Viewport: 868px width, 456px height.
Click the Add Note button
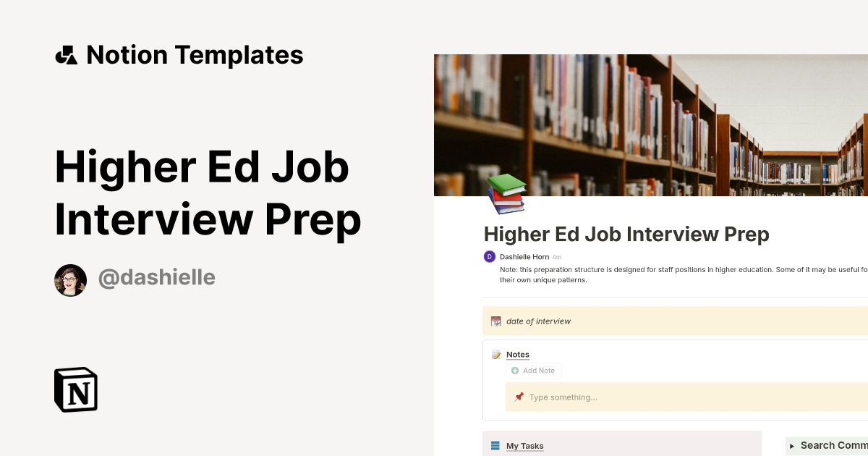point(534,370)
